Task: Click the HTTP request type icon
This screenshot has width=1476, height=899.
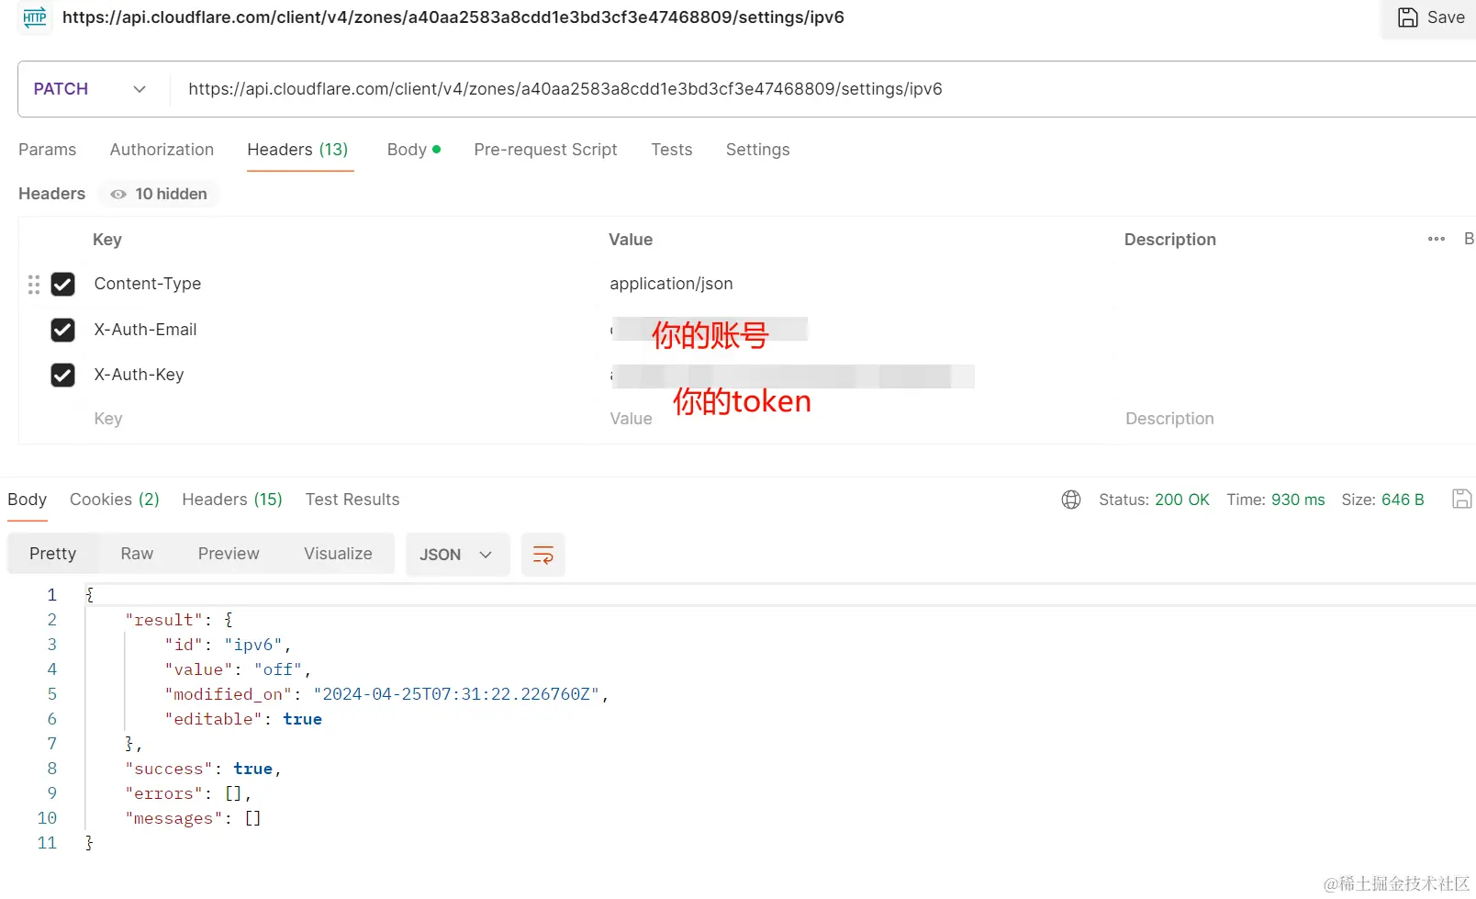Action: 35,17
